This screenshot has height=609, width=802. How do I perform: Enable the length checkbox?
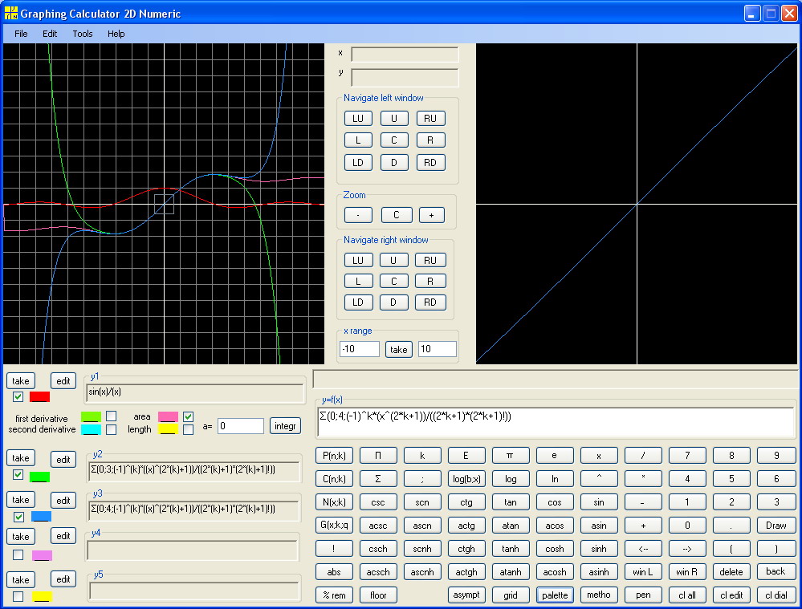pyautogui.click(x=188, y=429)
